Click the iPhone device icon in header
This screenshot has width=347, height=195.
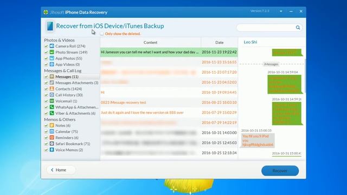coord(50,26)
